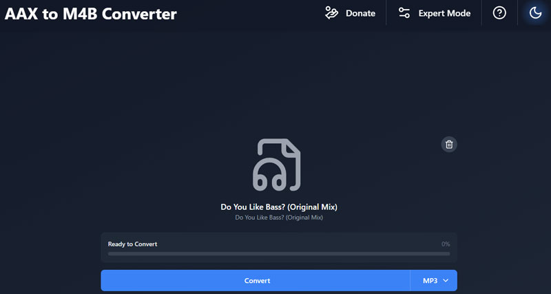This screenshot has width=551, height=294.
Task: Delete the loaded file with trash icon
Action: (449, 144)
